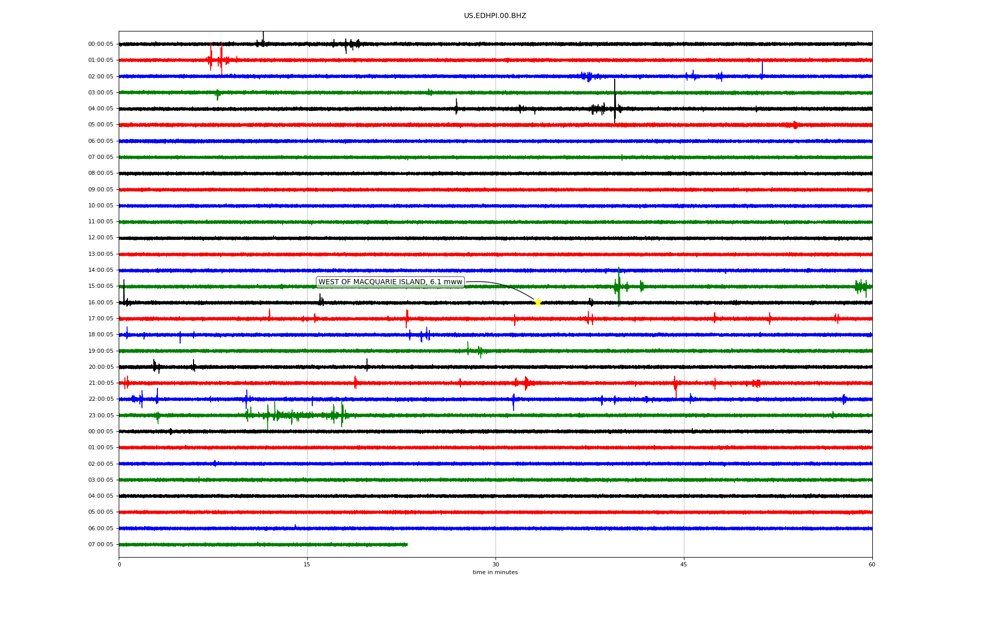Select the x-axis tick label 60
991x619 pixels.
872,564
